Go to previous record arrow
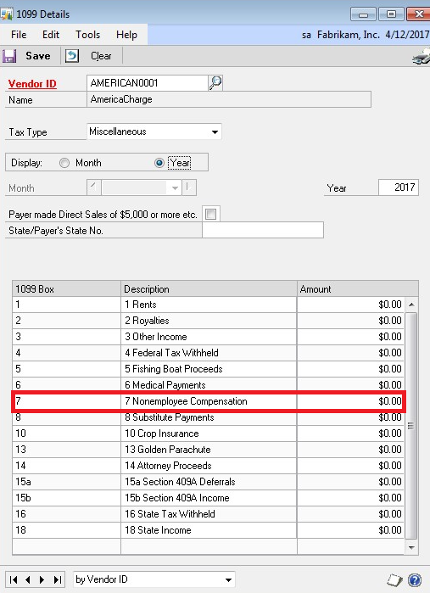Viewport: 430px width, 593px height. tap(28, 579)
